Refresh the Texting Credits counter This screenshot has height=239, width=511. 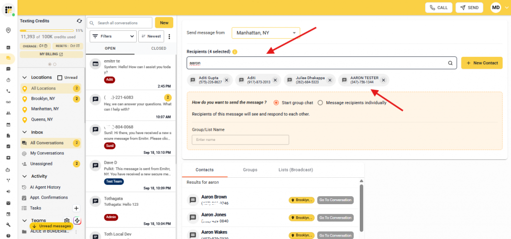[79, 21]
